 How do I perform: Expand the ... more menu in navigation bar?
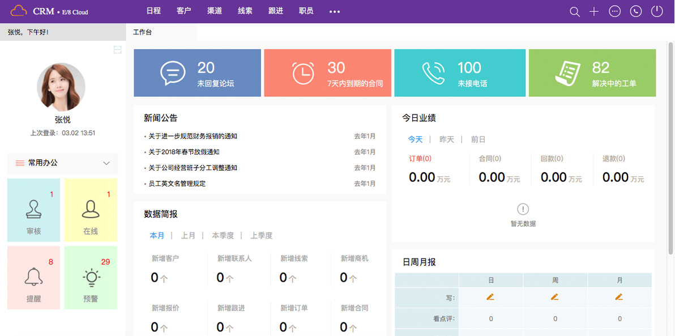coord(334,11)
